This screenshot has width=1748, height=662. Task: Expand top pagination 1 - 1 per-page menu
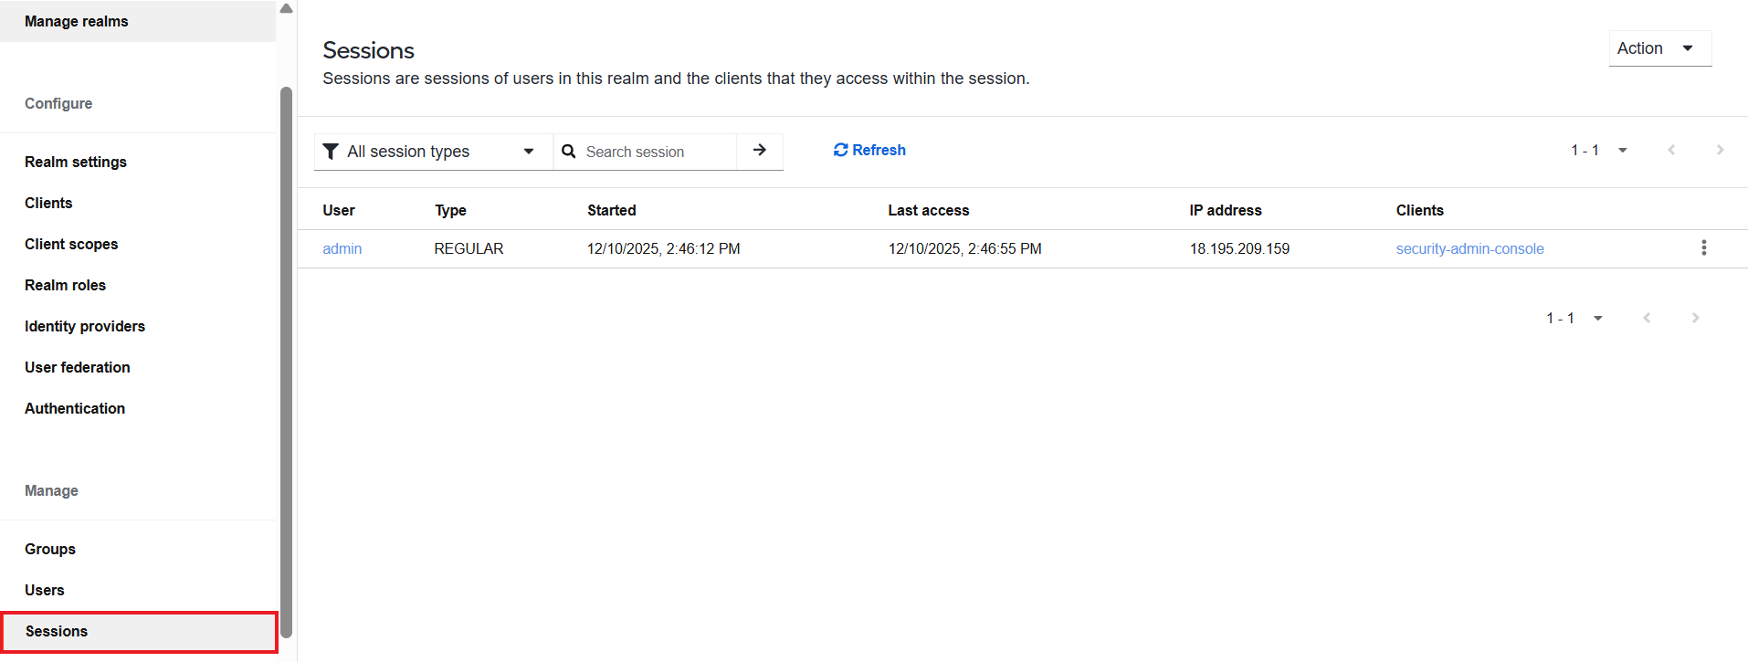[x=1599, y=150]
